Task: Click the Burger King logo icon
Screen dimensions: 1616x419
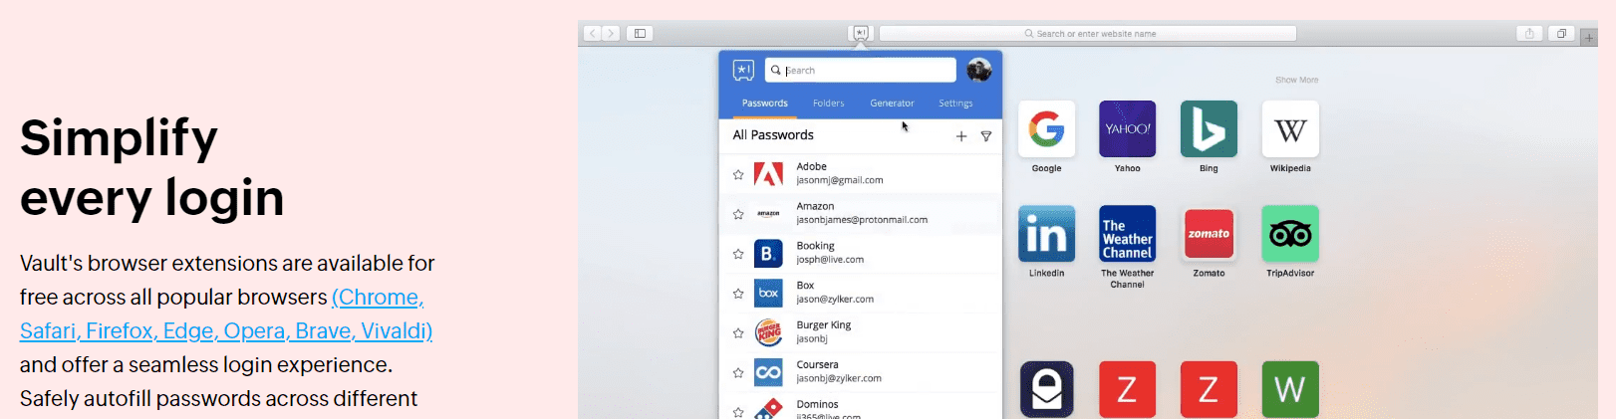Action: pyautogui.click(x=768, y=333)
